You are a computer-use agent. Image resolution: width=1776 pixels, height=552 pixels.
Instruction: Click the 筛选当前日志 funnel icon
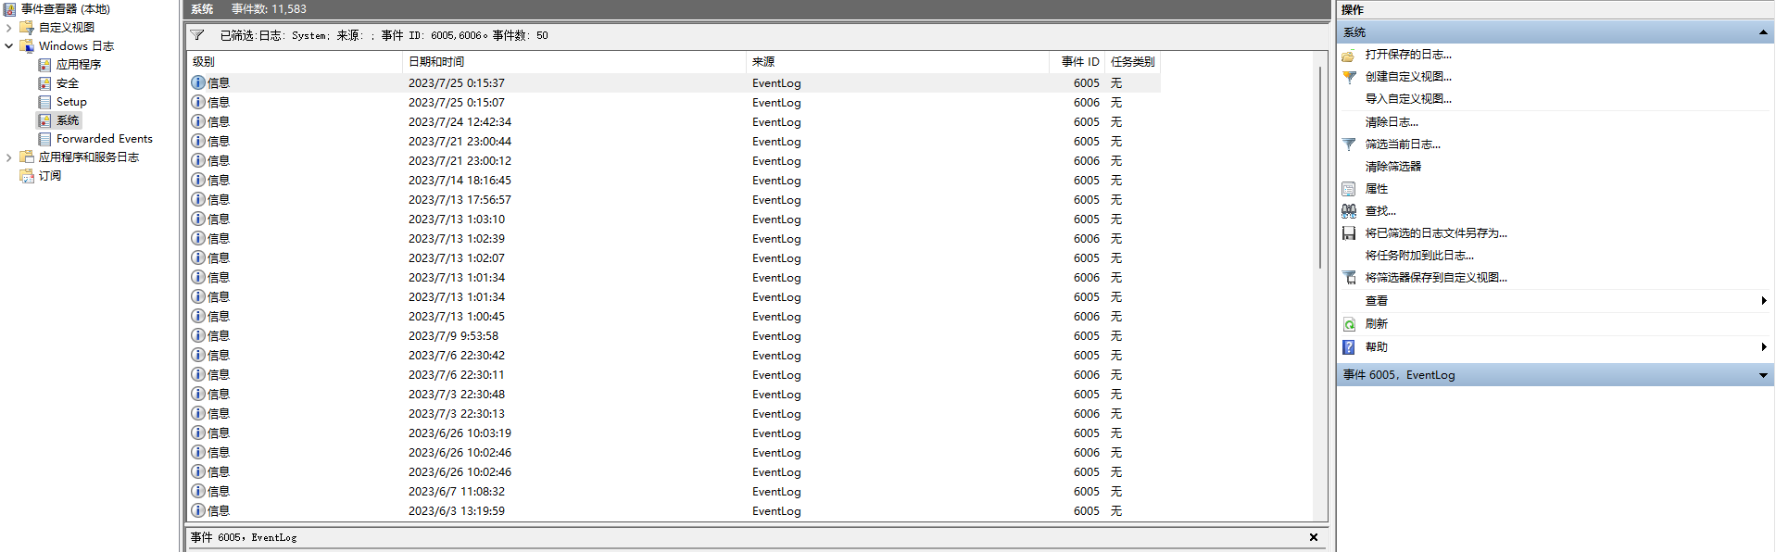coord(1349,144)
